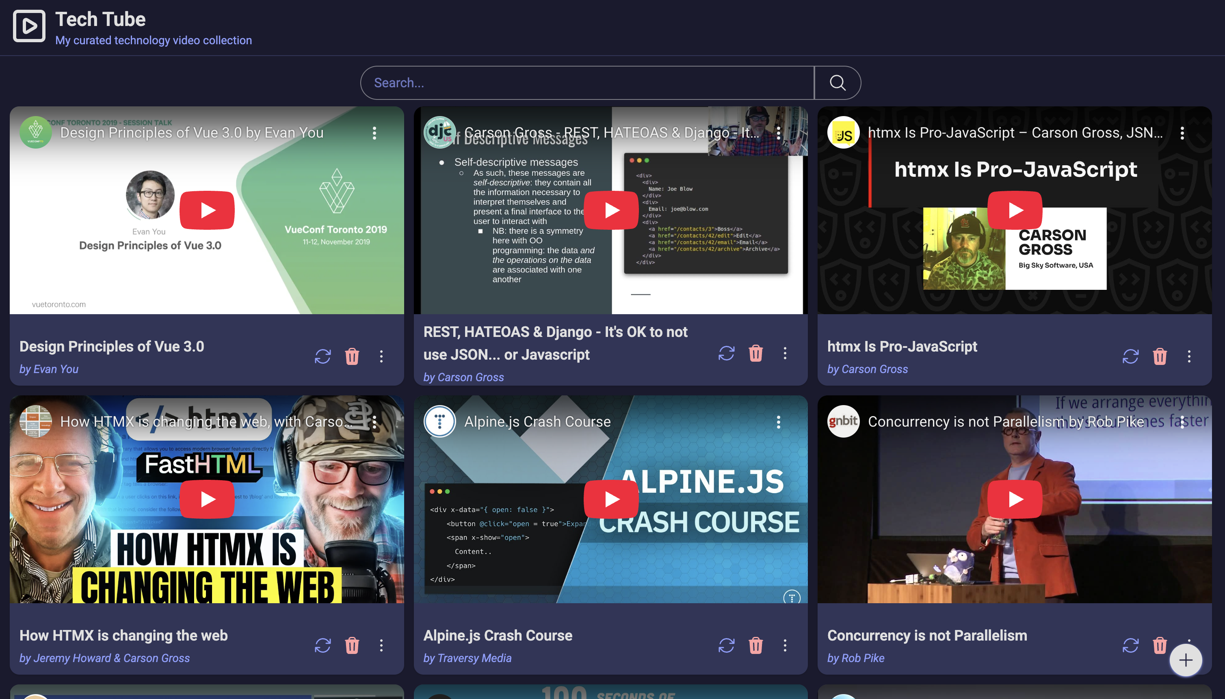
Task: Click the Tech Tube play logo icon
Action: tap(29, 26)
